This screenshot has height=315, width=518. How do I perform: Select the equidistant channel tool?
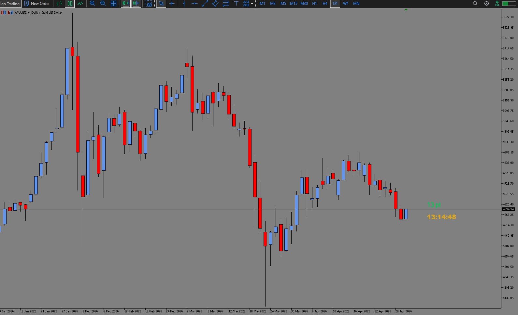pos(215,4)
